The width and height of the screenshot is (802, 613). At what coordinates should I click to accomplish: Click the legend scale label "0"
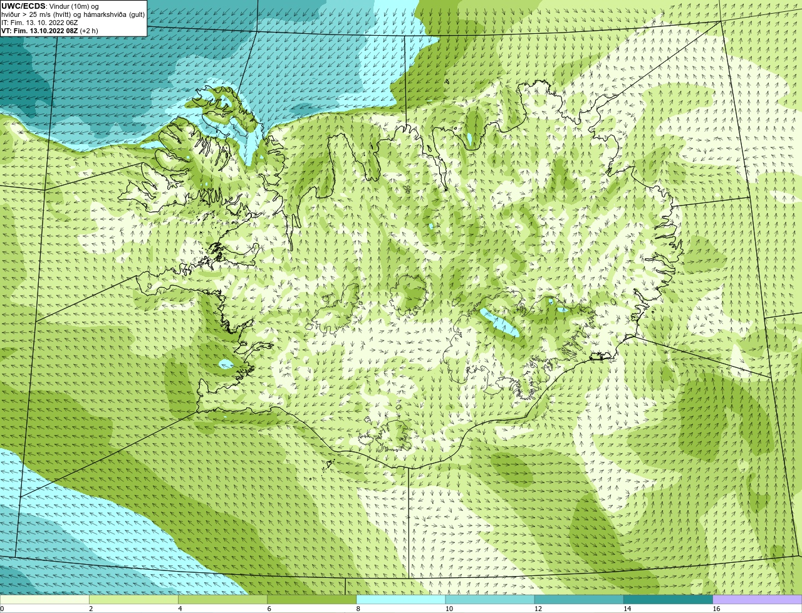[2, 609]
